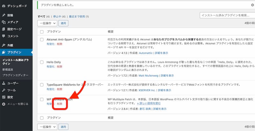
Task: Select the すべて (4) filter
Action: [x=44, y=17]
